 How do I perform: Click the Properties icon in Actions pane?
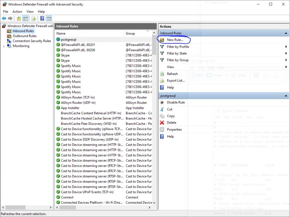[162, 130]
